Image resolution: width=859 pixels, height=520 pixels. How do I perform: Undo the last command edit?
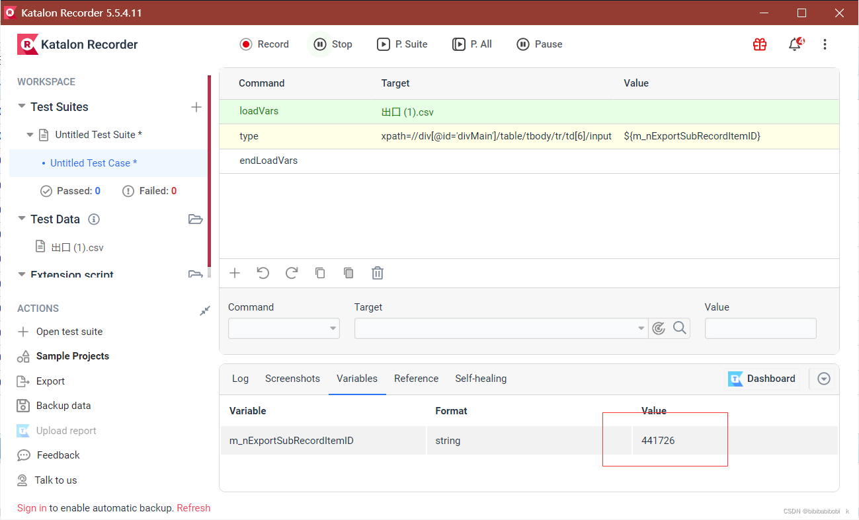tap(263, 273)
